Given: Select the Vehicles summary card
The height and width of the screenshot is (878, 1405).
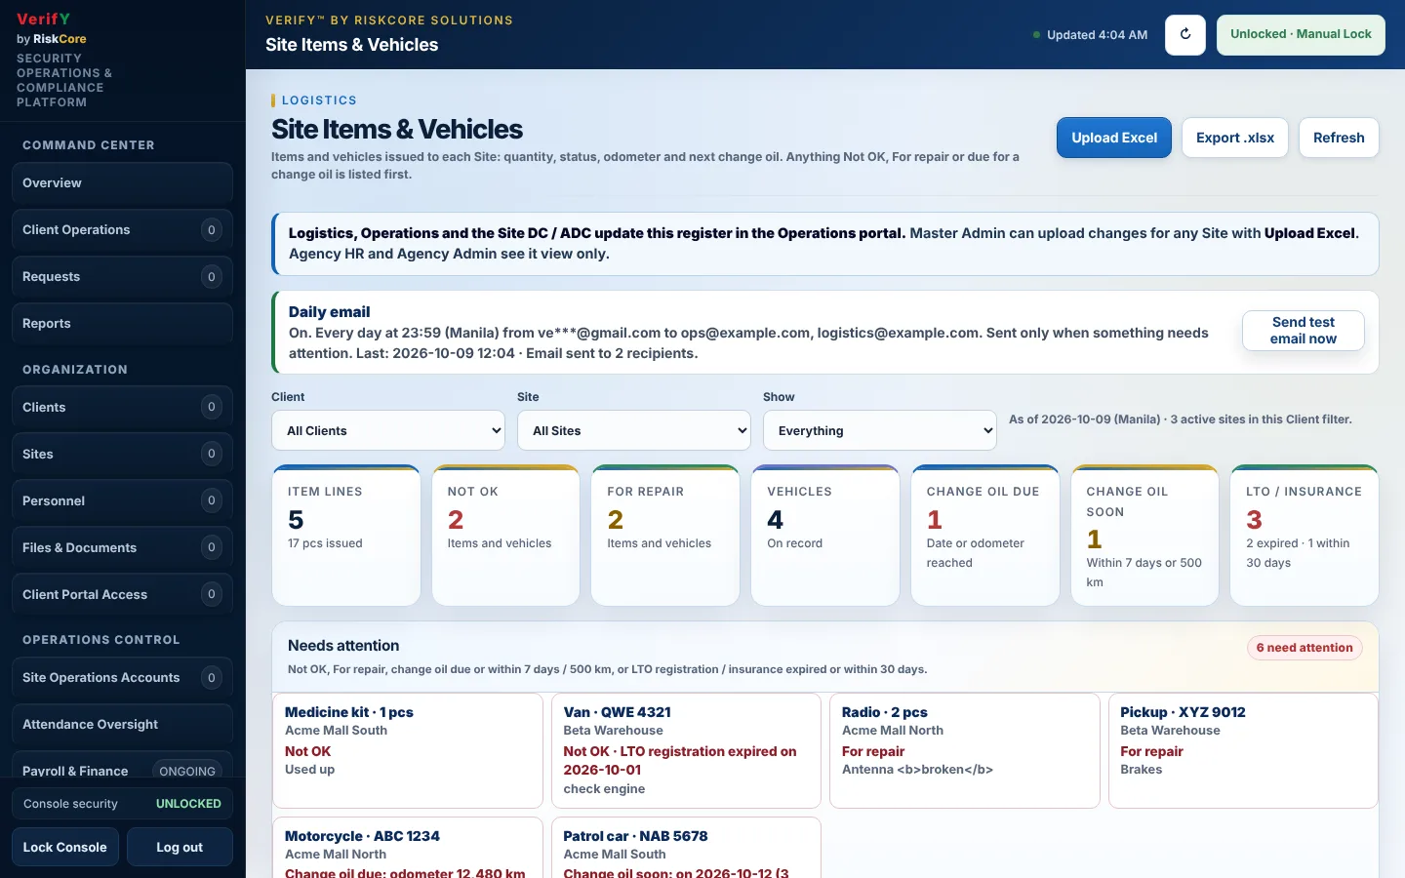Looking at the screenshot, I should [825, 536].
